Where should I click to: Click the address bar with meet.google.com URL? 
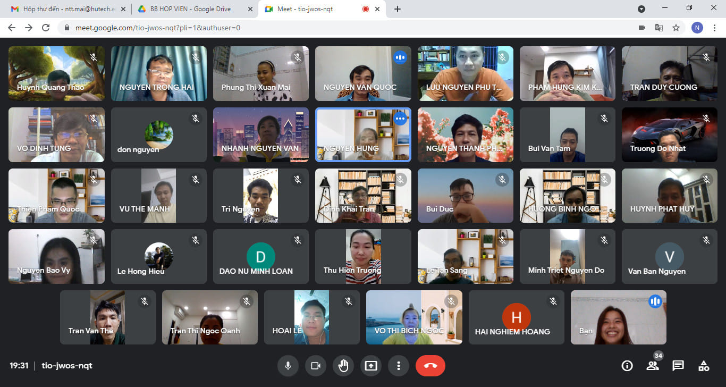click(x=345, y=28)
